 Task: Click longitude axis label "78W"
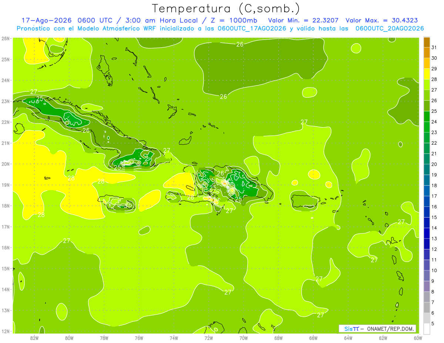click(104, 338)
